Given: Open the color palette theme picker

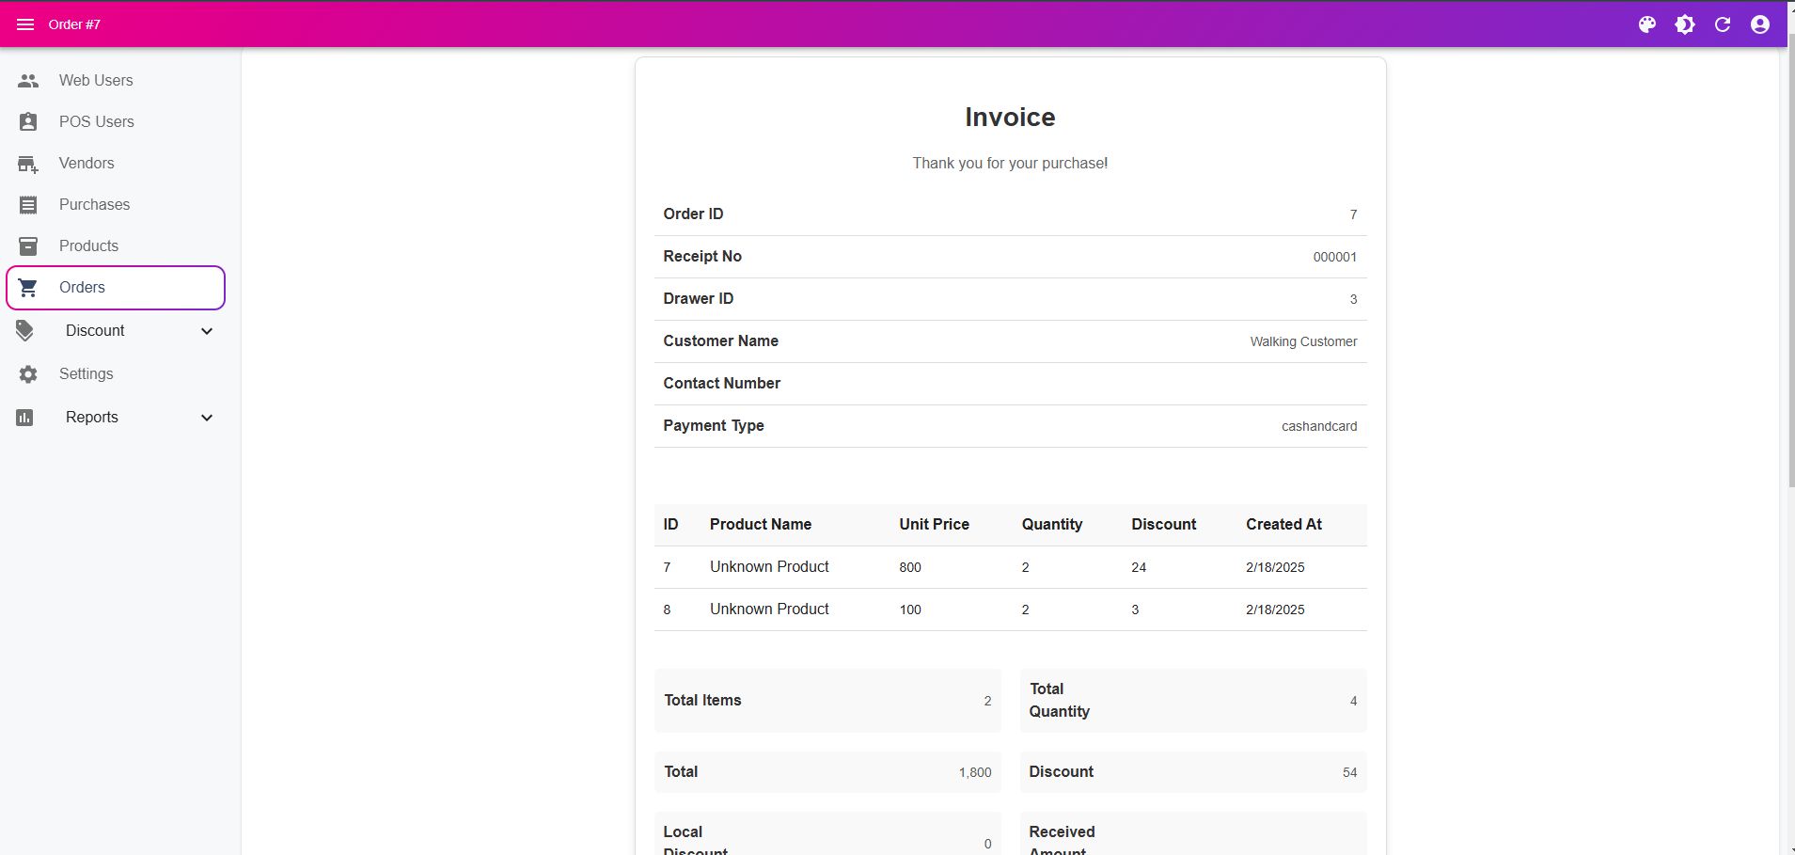Looking at the screenshot, I should 1647,24.
